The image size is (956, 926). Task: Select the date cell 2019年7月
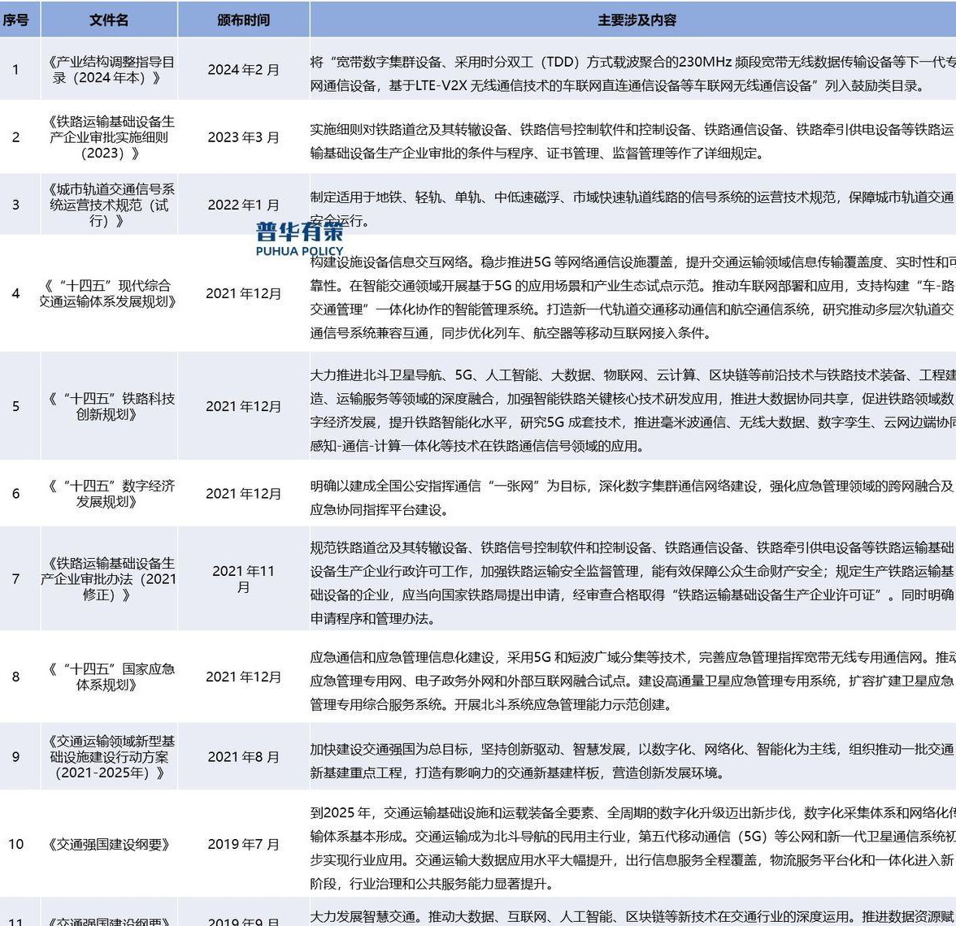pos(243,845)
